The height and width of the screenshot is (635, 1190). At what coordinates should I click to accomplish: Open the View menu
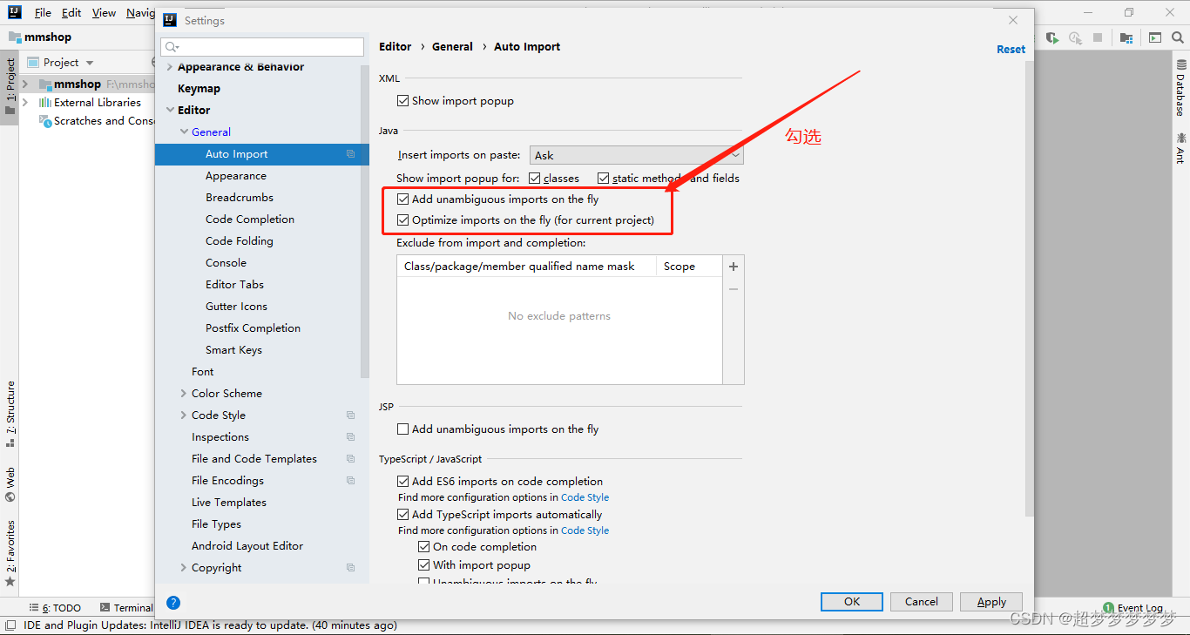(x=104, y=13)
